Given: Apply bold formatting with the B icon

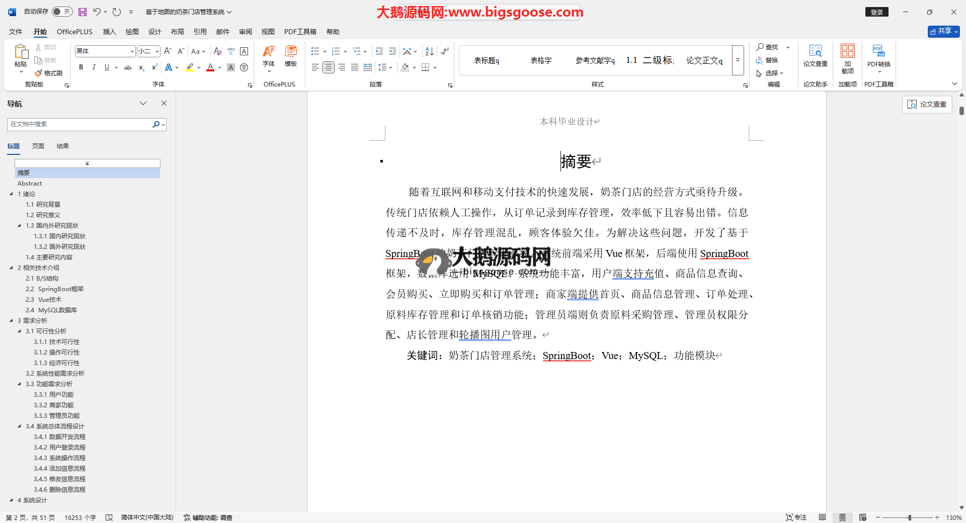Looking at the screenshot, I should pos(81,67).
